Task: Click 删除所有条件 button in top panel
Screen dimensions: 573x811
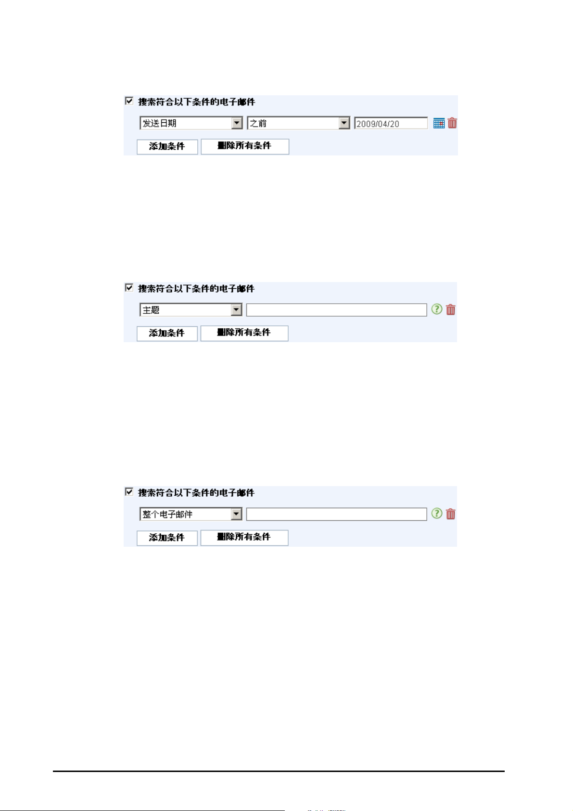Action: tap(244, 146)
